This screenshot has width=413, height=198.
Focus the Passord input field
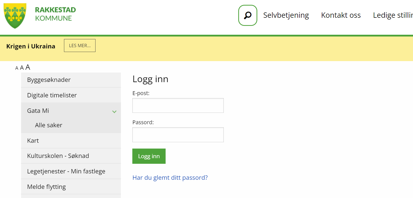click(178, 135)
